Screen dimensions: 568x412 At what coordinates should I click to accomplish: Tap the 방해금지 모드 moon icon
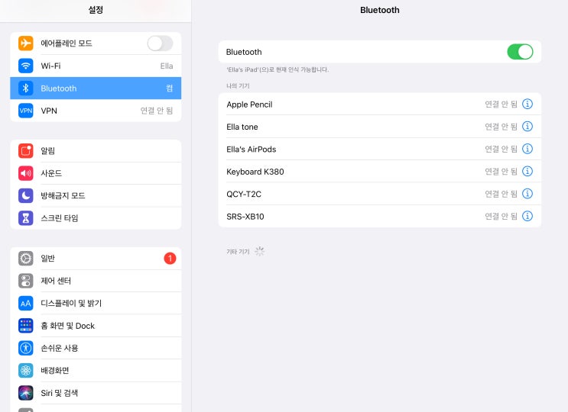point(26,195)
